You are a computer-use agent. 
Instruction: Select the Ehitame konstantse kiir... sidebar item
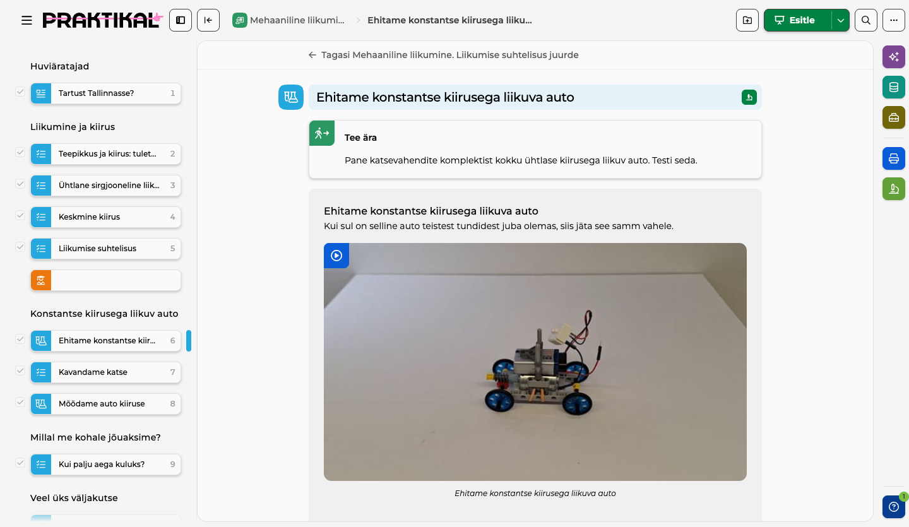(x=106, y=341)
